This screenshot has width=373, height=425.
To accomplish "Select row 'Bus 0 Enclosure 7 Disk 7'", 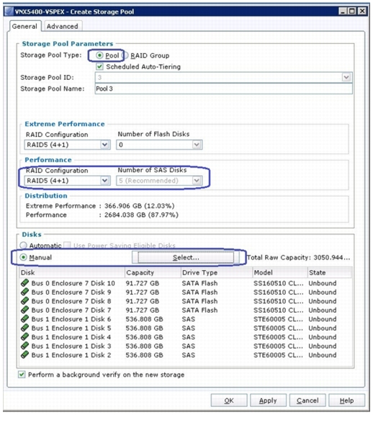I will (x=186, y=310).
